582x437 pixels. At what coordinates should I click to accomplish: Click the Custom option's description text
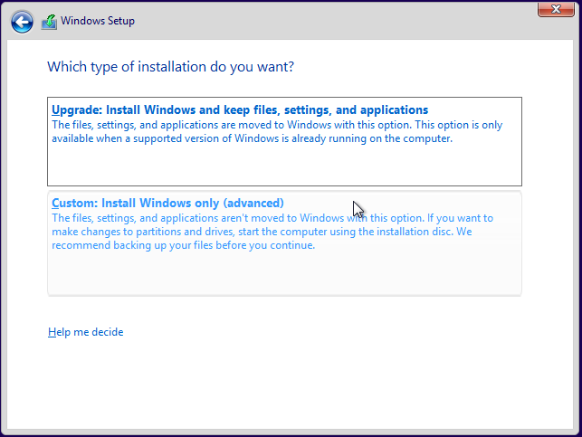click(272, 232)
